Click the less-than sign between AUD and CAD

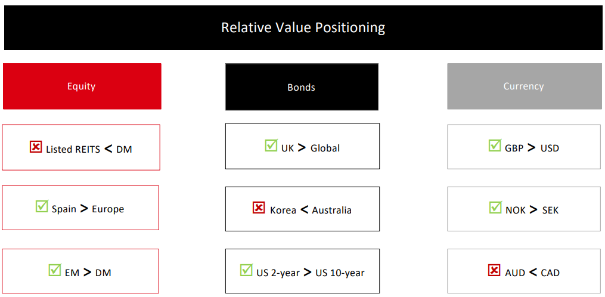[533, 272]
